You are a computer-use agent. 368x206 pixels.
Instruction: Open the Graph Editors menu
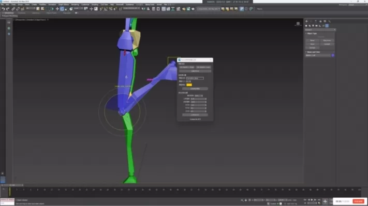click(64, 5)
